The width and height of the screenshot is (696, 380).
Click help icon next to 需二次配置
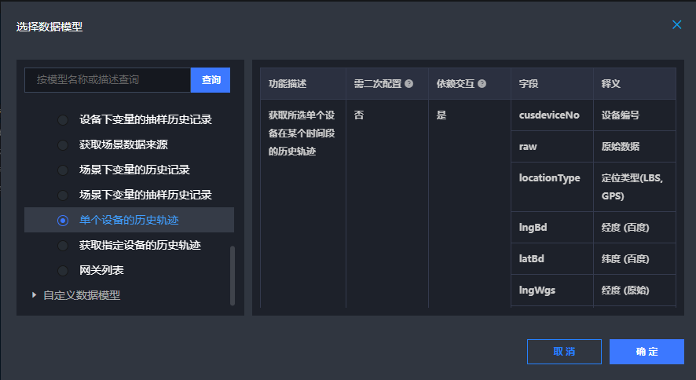[x=408, y=84]
